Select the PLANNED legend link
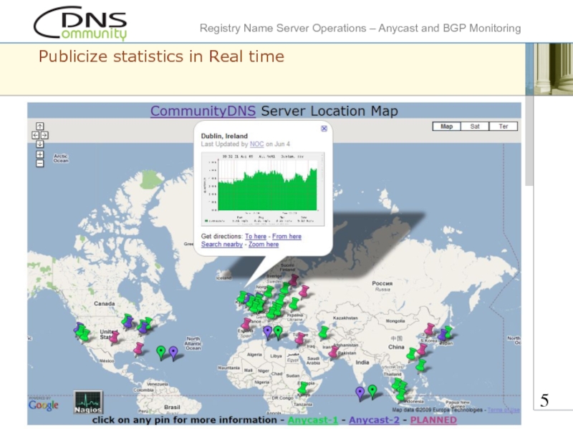This screenshot has height=429, width=573. point(433,420)
